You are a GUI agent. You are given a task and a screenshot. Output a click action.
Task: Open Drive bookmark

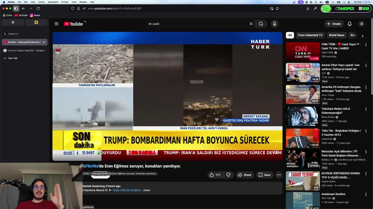point(7,15)
